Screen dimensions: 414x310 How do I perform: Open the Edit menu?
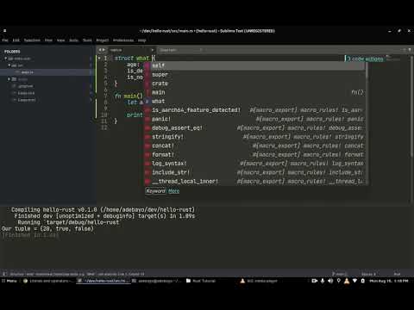[16, 40]
